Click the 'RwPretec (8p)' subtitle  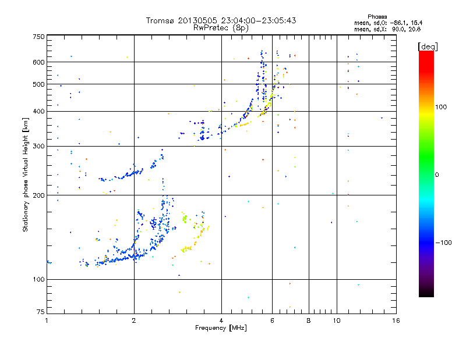221,28
